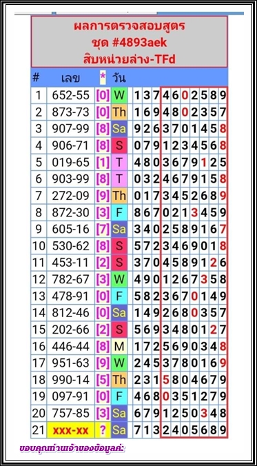Click the green 'W' day cell beside 652-55
Screen dimensions: 257x466
click(119, 95)
